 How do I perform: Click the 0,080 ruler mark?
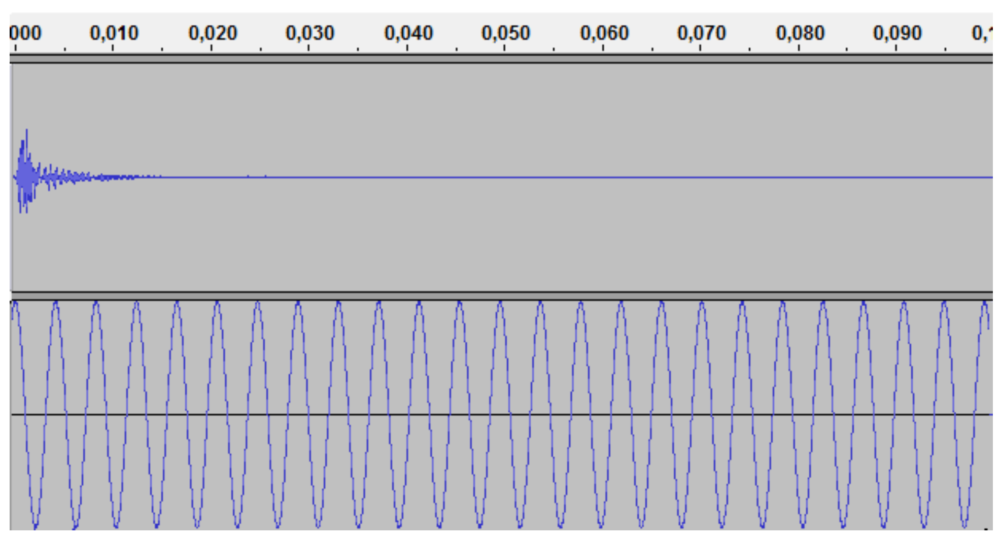(800, 33)
